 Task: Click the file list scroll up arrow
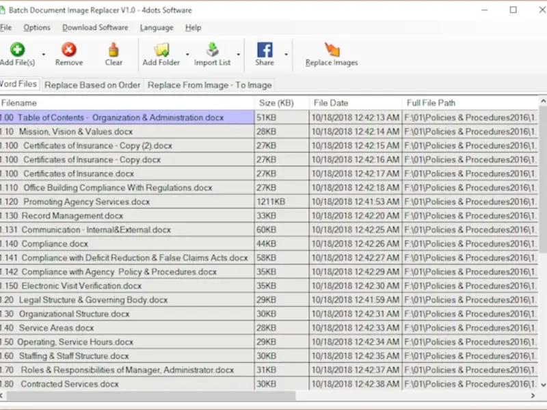[x=543, y=101]
